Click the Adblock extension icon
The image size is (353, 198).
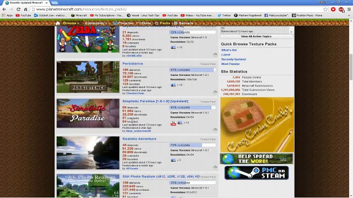tap(341, 9)
